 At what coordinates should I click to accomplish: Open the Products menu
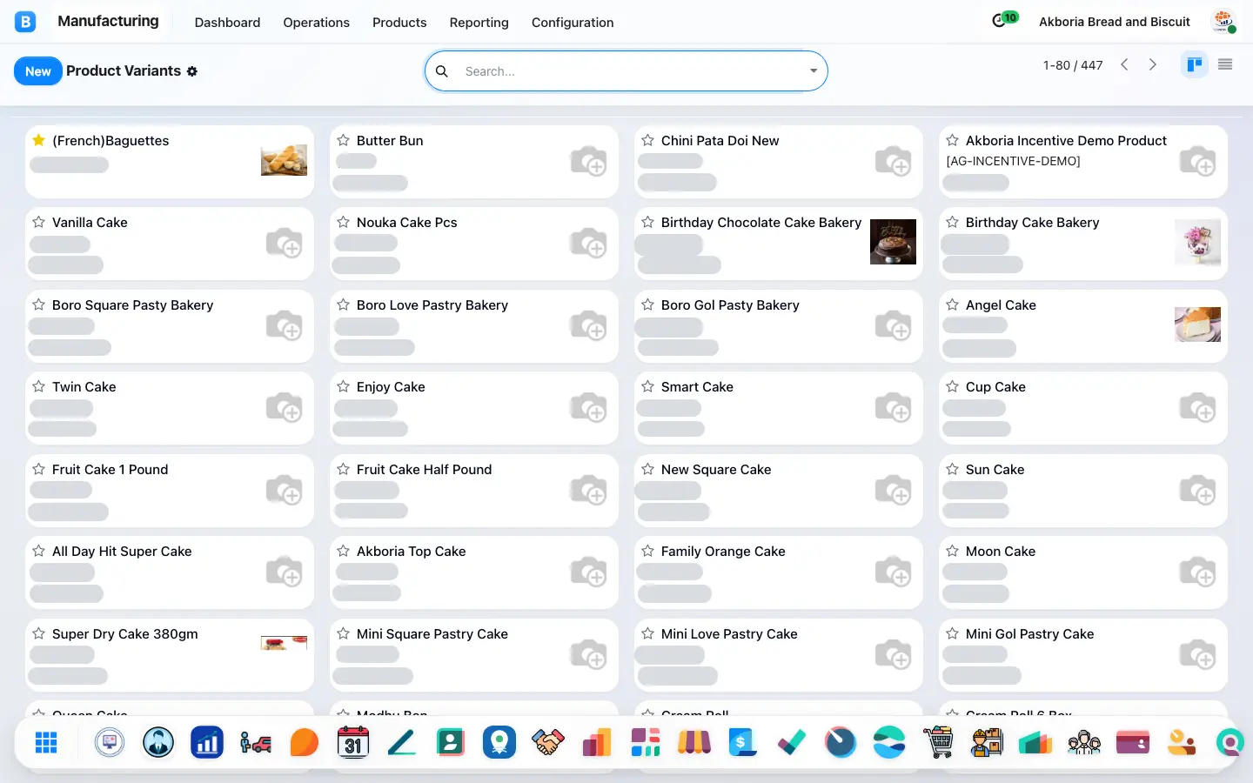(399, 23)
